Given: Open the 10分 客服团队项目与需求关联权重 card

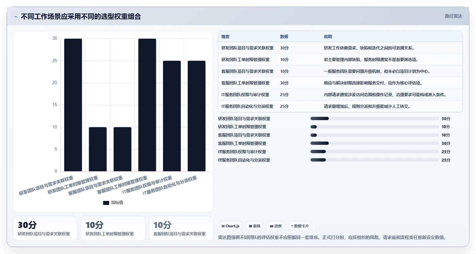Looking at the screenshot, I should click(181, 228).
